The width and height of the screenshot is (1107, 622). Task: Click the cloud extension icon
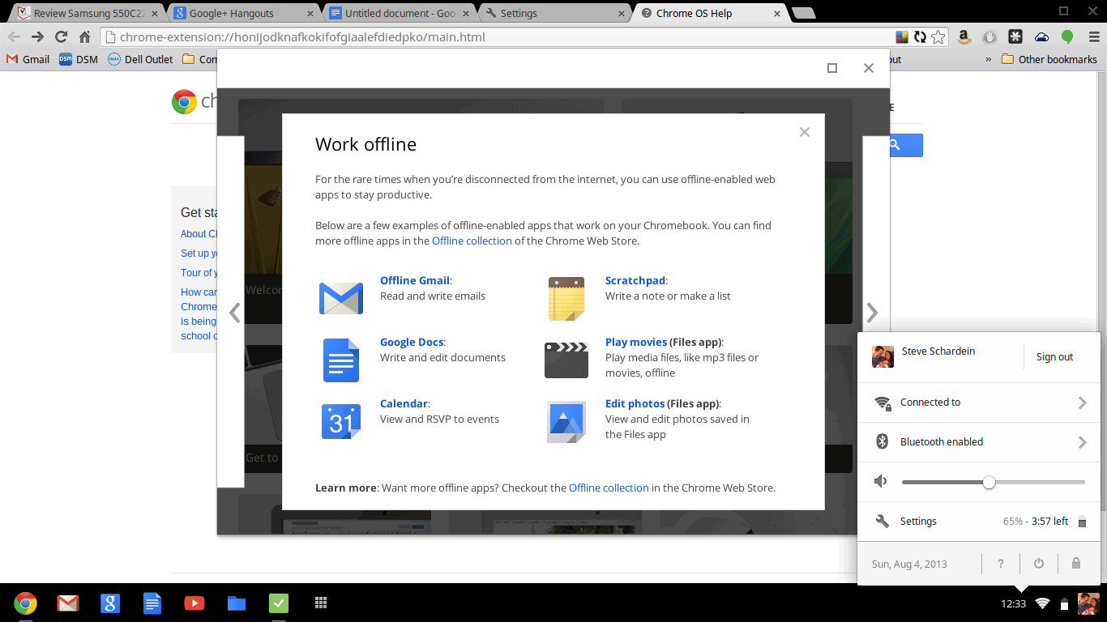[x=1041, y=36]
